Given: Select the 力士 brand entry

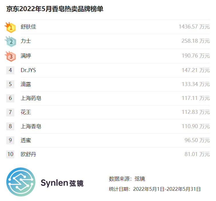Looking at the screenshot, I should 26,41.
